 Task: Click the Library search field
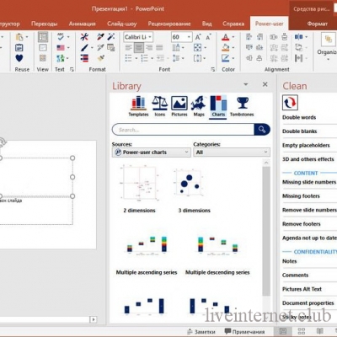point(183,130)
